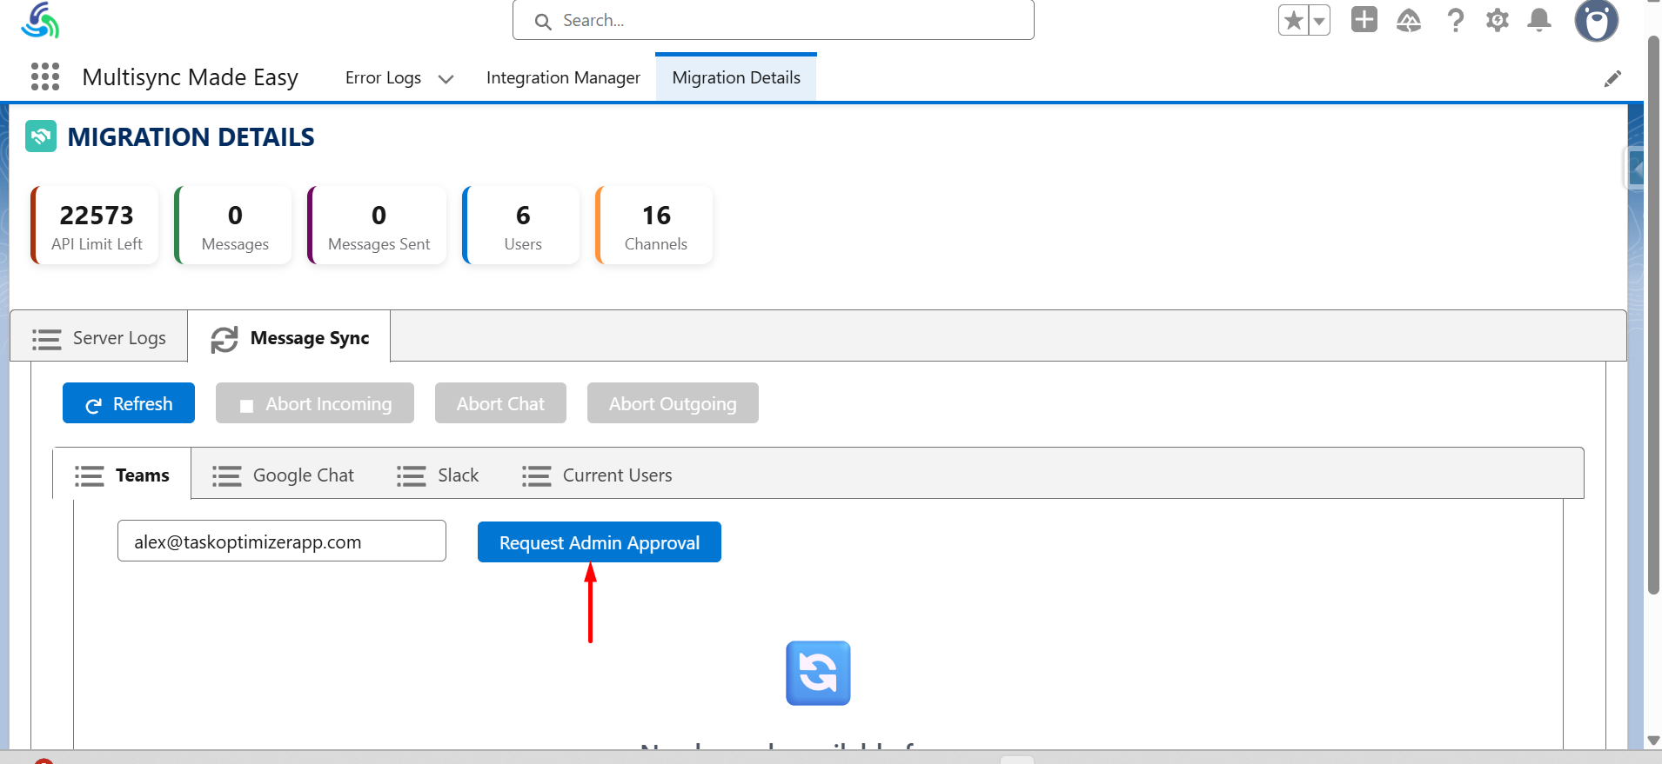
Task: Focus the email address input field
Action: coord(282,541)
